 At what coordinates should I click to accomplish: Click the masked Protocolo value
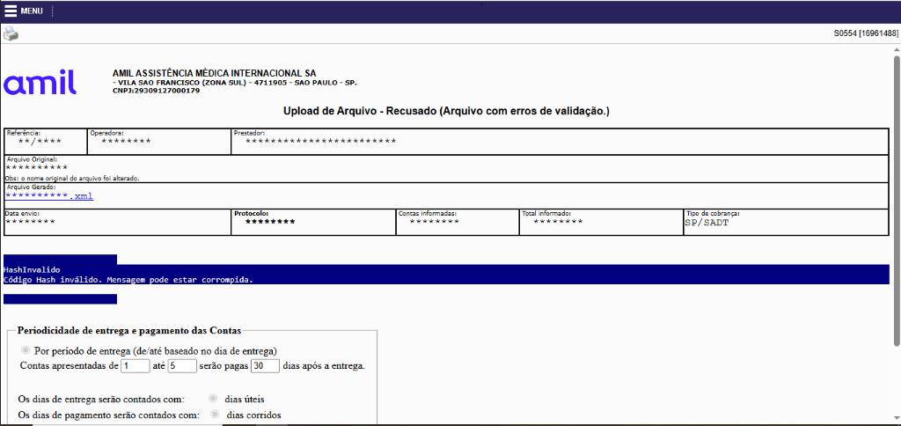[x=270, y=221]
